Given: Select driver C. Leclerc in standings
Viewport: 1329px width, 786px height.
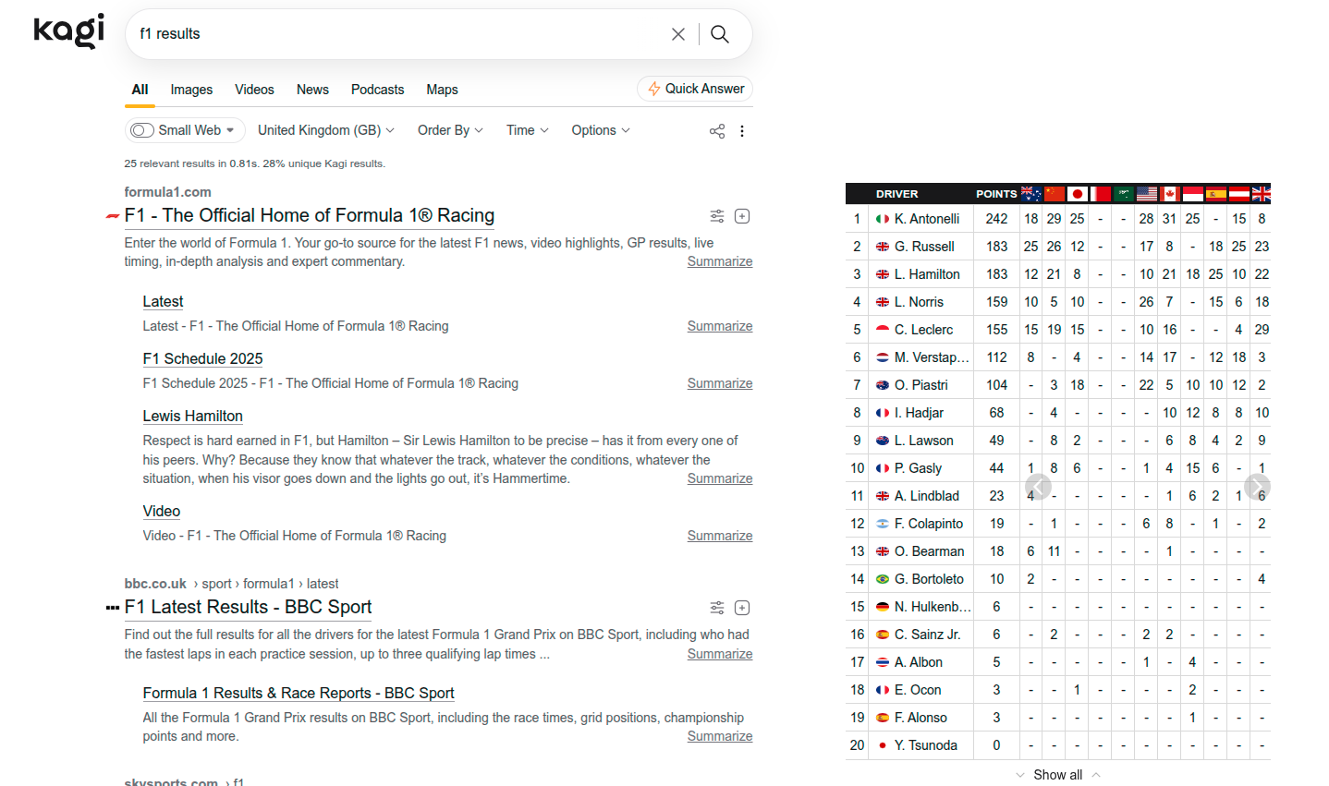Looking at the screenshot, I should [923, 330].
